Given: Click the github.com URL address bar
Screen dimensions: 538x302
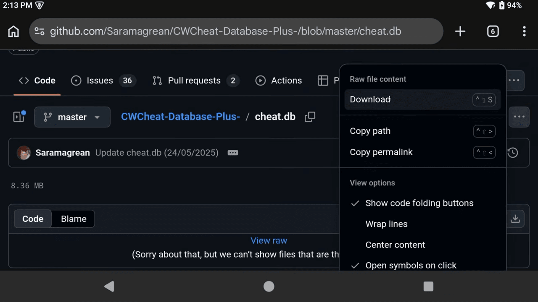Looking at the screenshot, I should tap(236, 31).
